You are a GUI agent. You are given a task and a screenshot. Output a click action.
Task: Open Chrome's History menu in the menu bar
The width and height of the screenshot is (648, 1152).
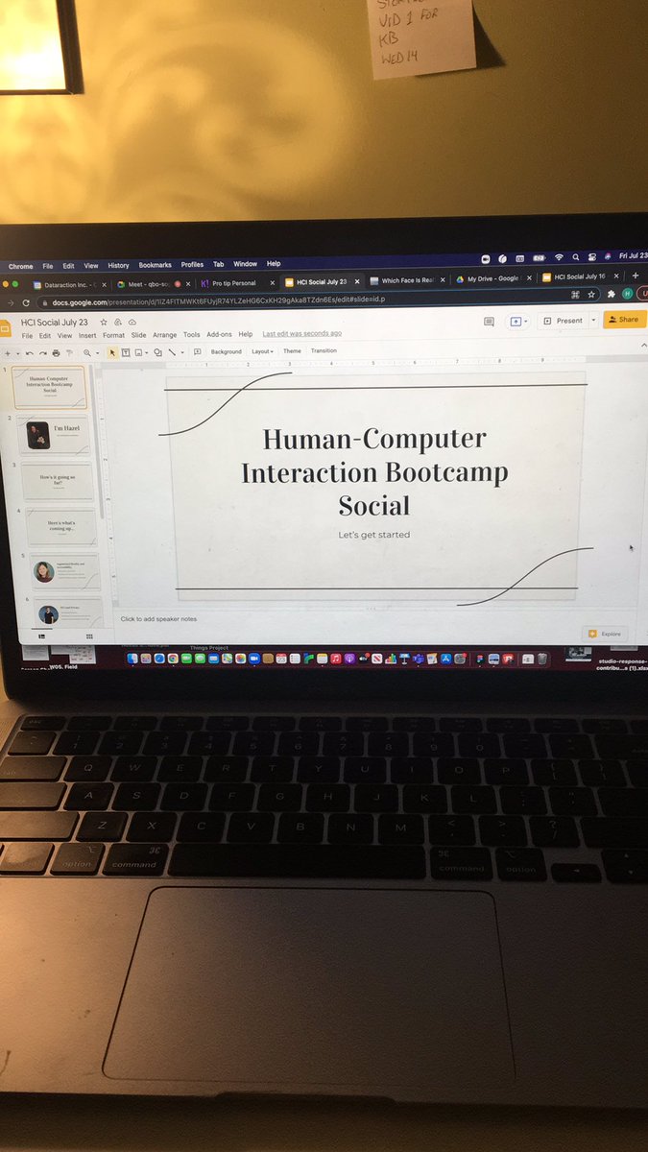pyautogui.click(x=118, y=265)
